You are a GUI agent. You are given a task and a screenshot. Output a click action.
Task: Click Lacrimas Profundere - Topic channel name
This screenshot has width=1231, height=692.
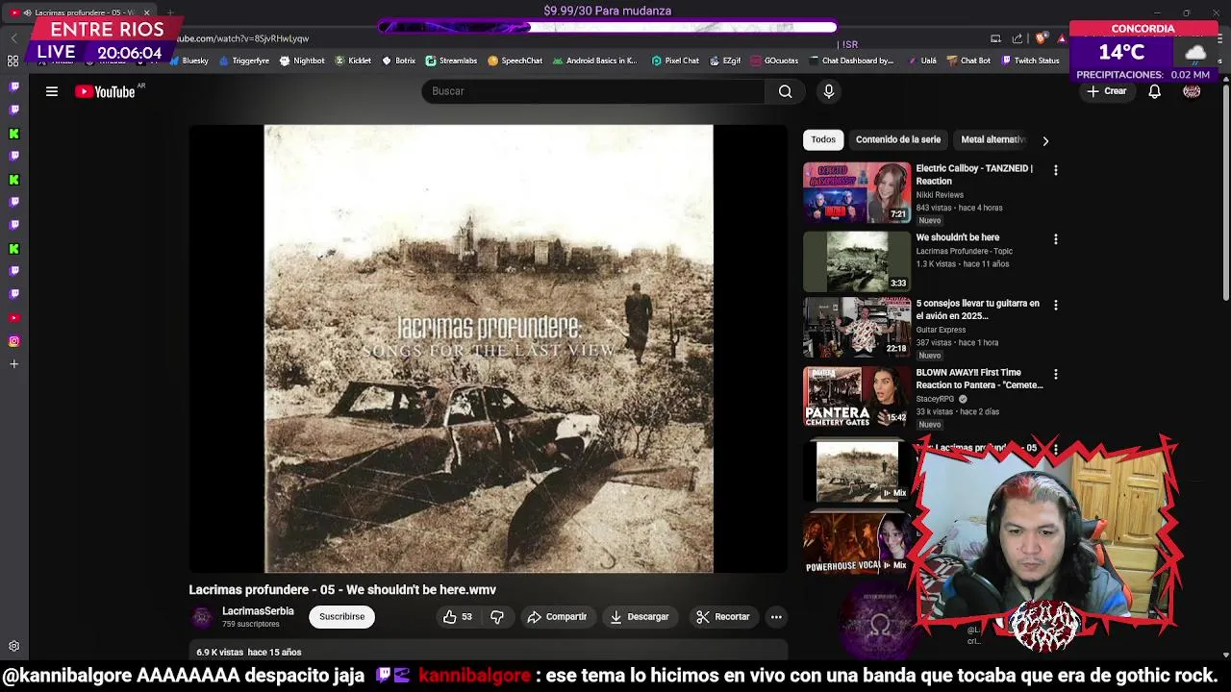pyautogui.click(x=964, y=251)
